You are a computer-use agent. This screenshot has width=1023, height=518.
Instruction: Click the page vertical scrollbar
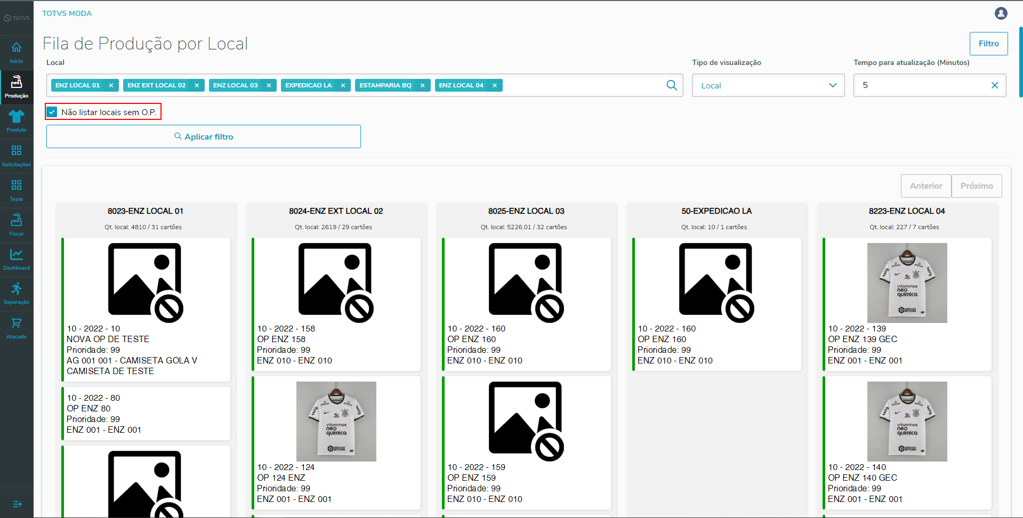(1021, 62)
